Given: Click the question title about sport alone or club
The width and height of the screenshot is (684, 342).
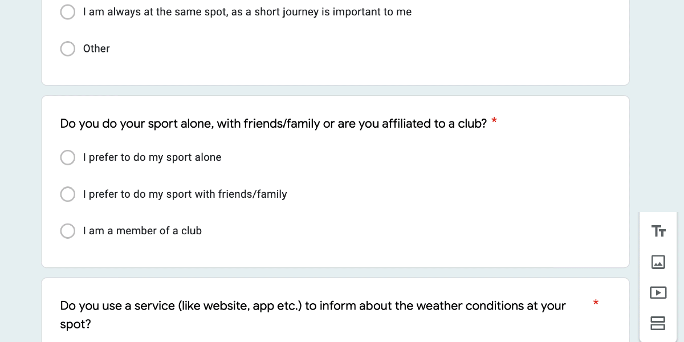Looking at the screenshot, I should [273, 124].
